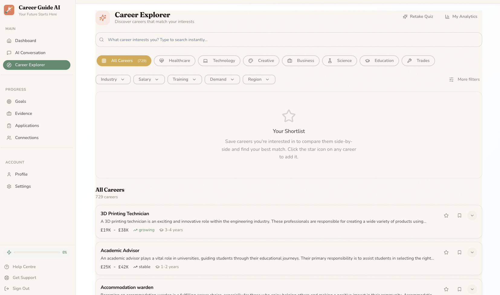The image size is (500, 295).
Task: Select the Trades category tab
Action: click(418, 60)
